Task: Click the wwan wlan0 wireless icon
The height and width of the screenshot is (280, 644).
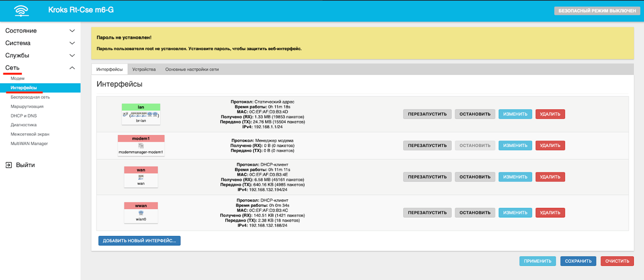Action: click(141, 213)
